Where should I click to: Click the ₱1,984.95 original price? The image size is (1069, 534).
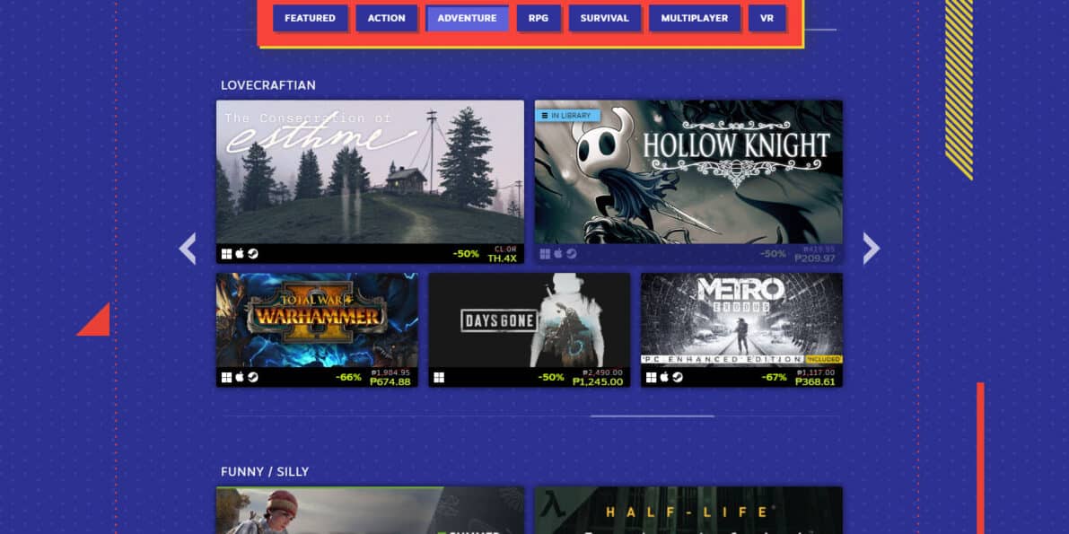pos(391,372)
